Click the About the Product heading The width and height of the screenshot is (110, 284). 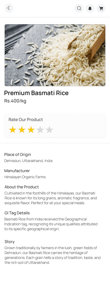21,187
